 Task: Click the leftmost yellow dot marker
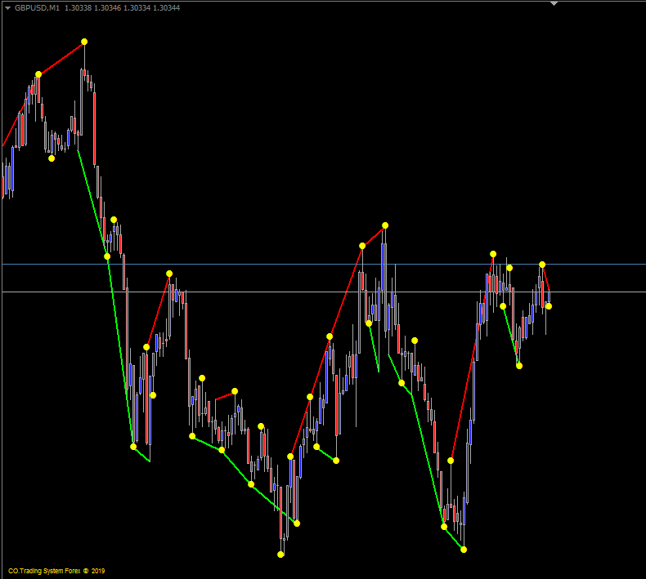click(x=38, y=74)
